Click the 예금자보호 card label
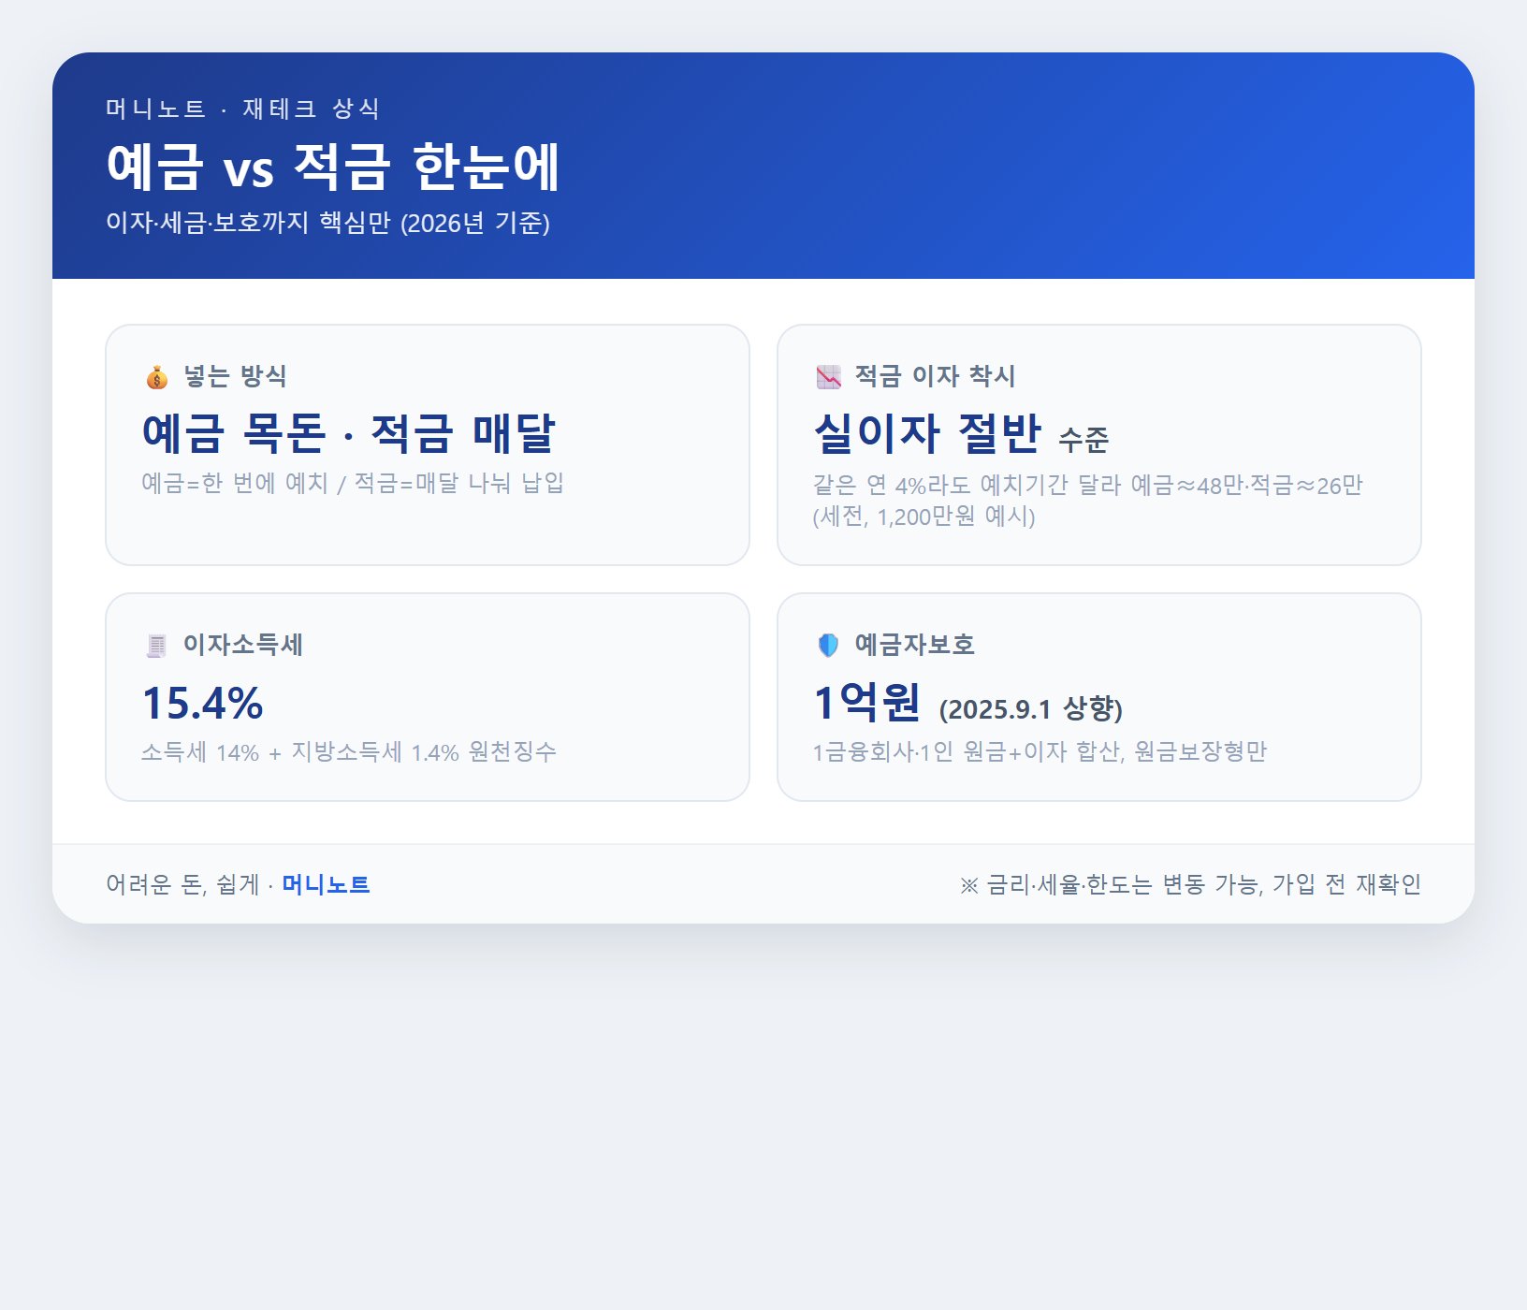Image resolution: width=1527 pixels, height=1310 pixels. pyautogui.click(x=914, y=645)
